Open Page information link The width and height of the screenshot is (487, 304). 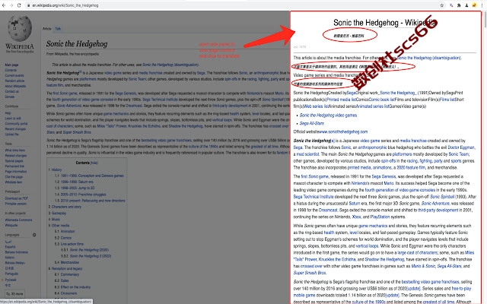pyautogui.click(x=15, y=171)
